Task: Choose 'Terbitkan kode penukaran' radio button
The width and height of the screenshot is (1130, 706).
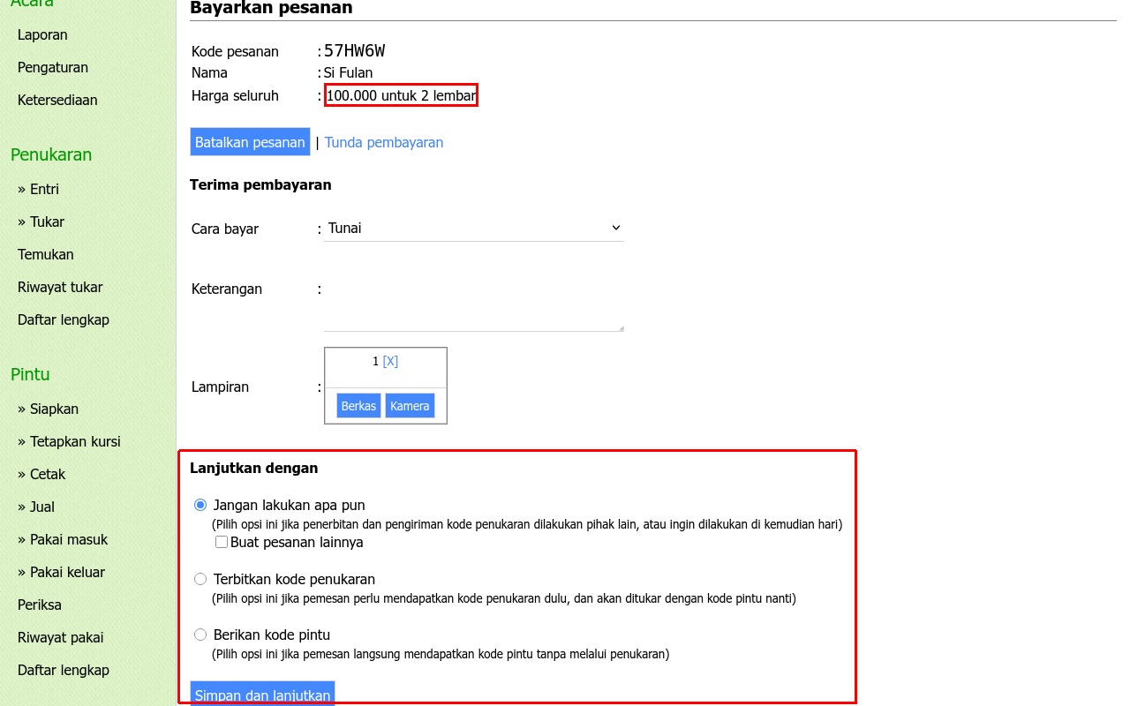Action: (x=200, y=580)
